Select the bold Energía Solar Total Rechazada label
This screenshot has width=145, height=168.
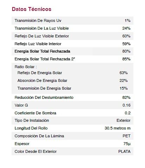point(42,51)
